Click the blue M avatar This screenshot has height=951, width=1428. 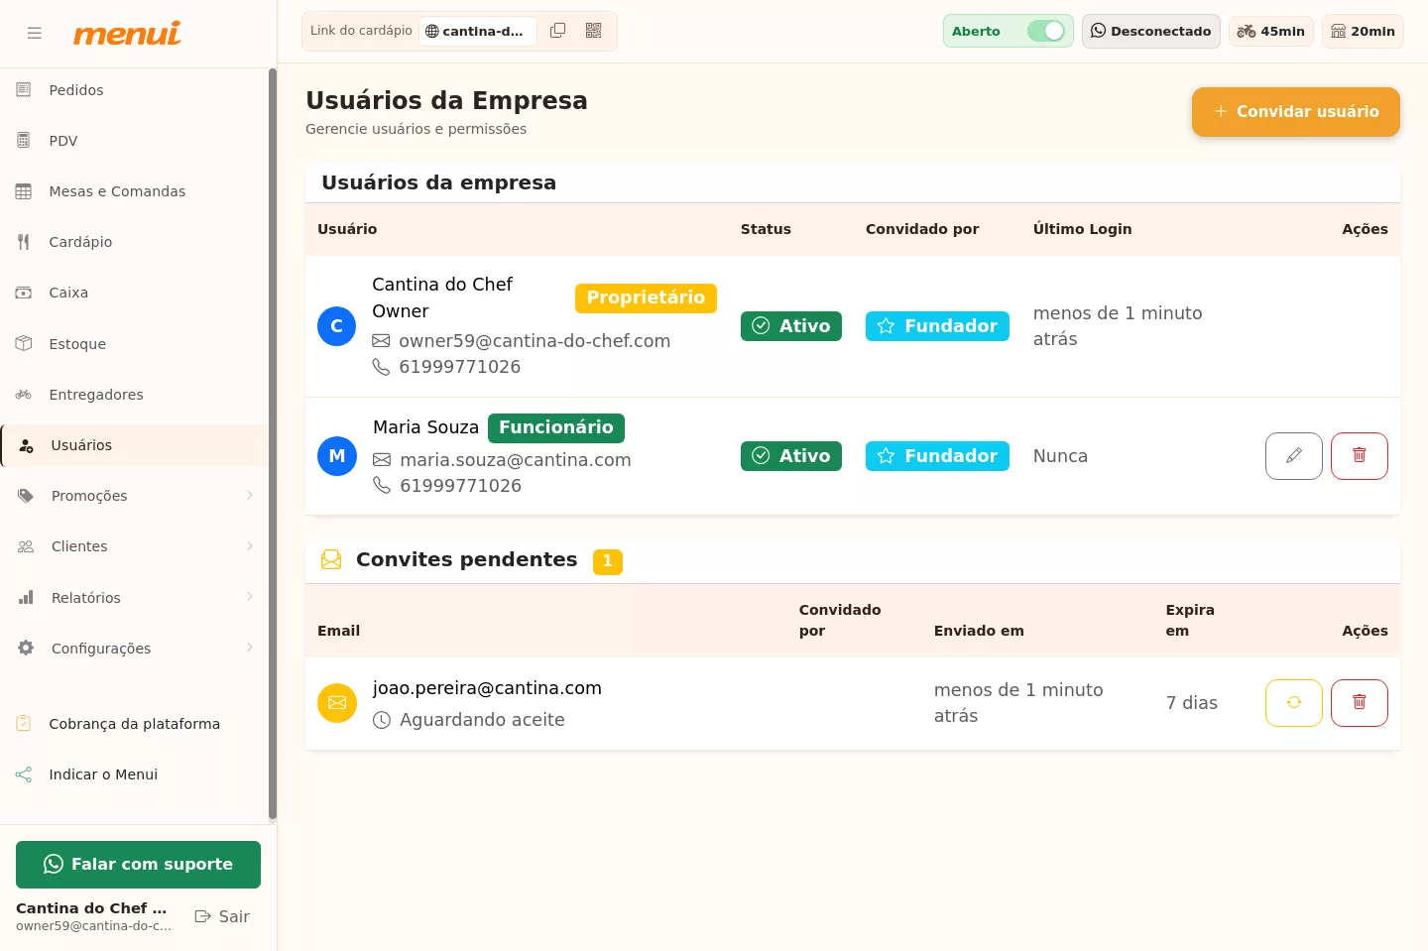coord(337,456)
